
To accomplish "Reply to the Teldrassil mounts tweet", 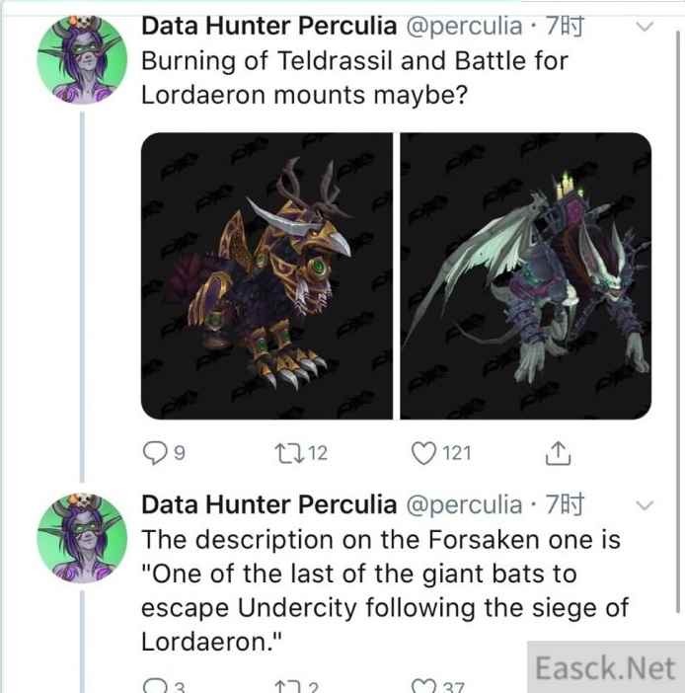I will [x=154, y=453].
